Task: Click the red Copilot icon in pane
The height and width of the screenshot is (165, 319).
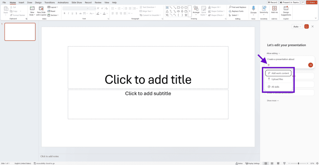Action: coord(307,27)
